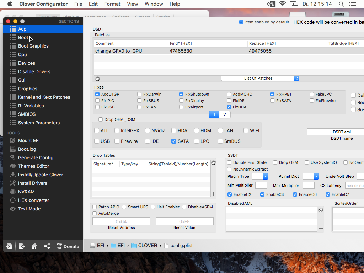Click the Wi-Fi icon in menu bar

282,4
